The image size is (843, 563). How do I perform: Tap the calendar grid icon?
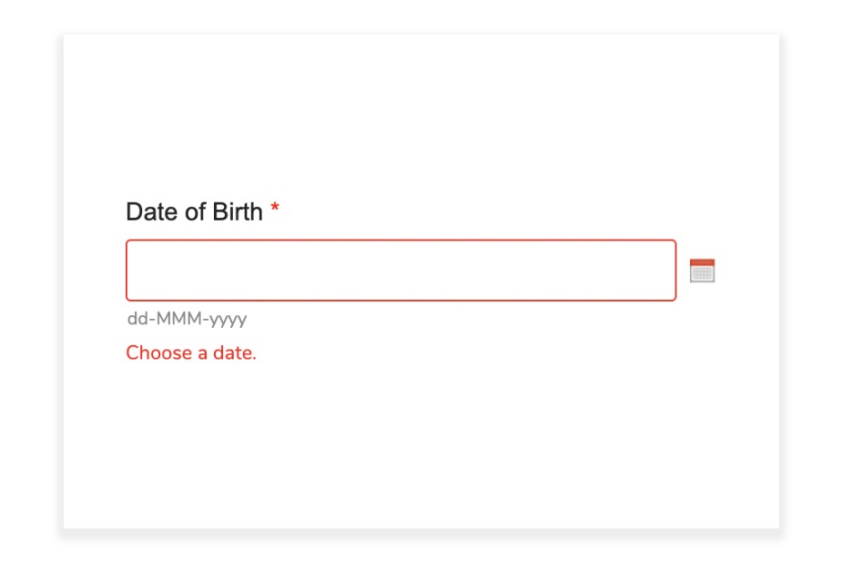tap(702, 272)
